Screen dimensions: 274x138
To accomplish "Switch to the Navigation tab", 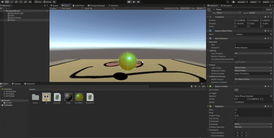I will (x=226, y=6).
